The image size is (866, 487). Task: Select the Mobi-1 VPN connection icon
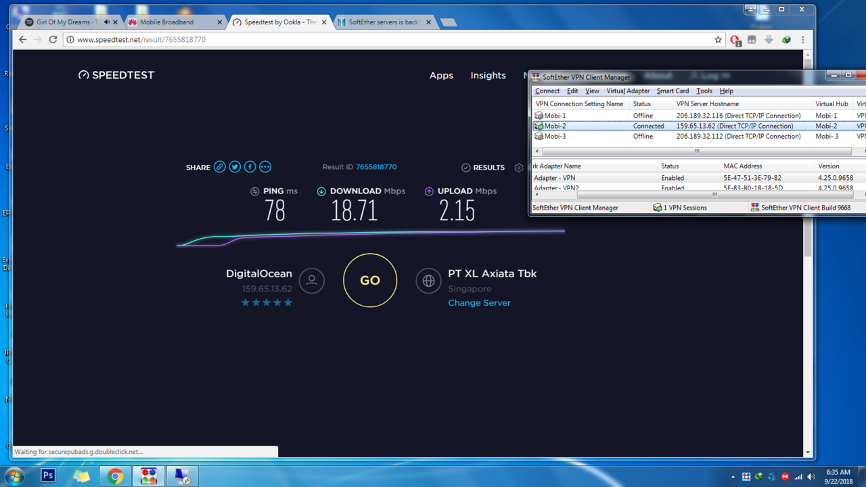539,116
